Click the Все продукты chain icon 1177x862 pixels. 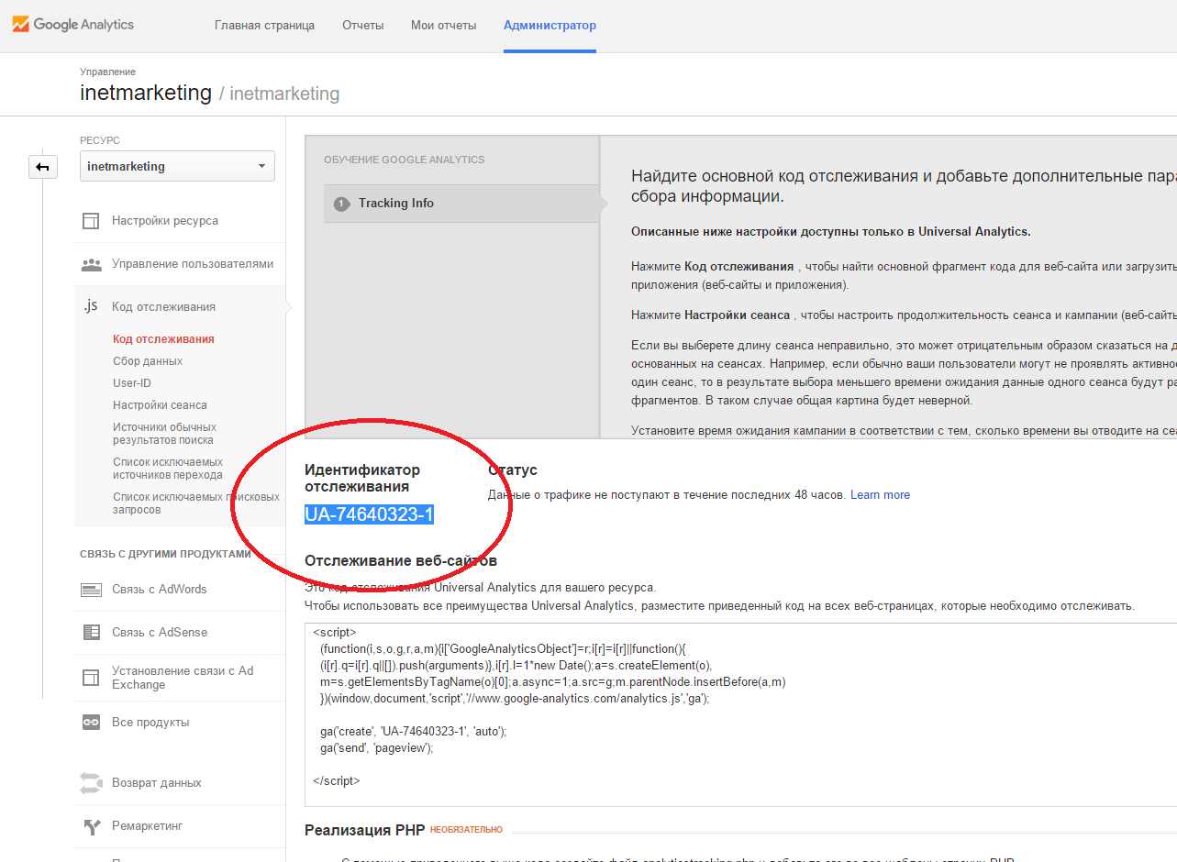pos(91,723)
